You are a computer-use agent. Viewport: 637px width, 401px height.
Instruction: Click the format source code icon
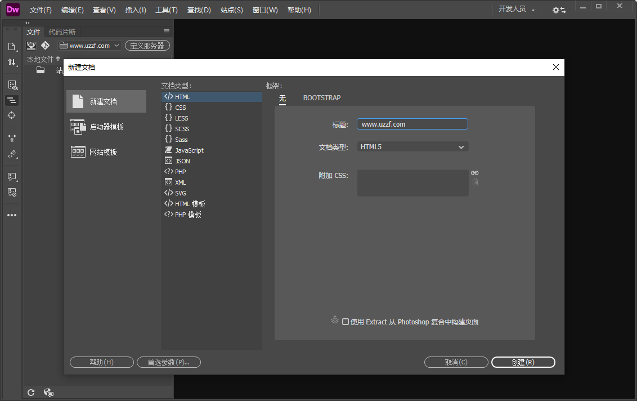tap(12, 100)
